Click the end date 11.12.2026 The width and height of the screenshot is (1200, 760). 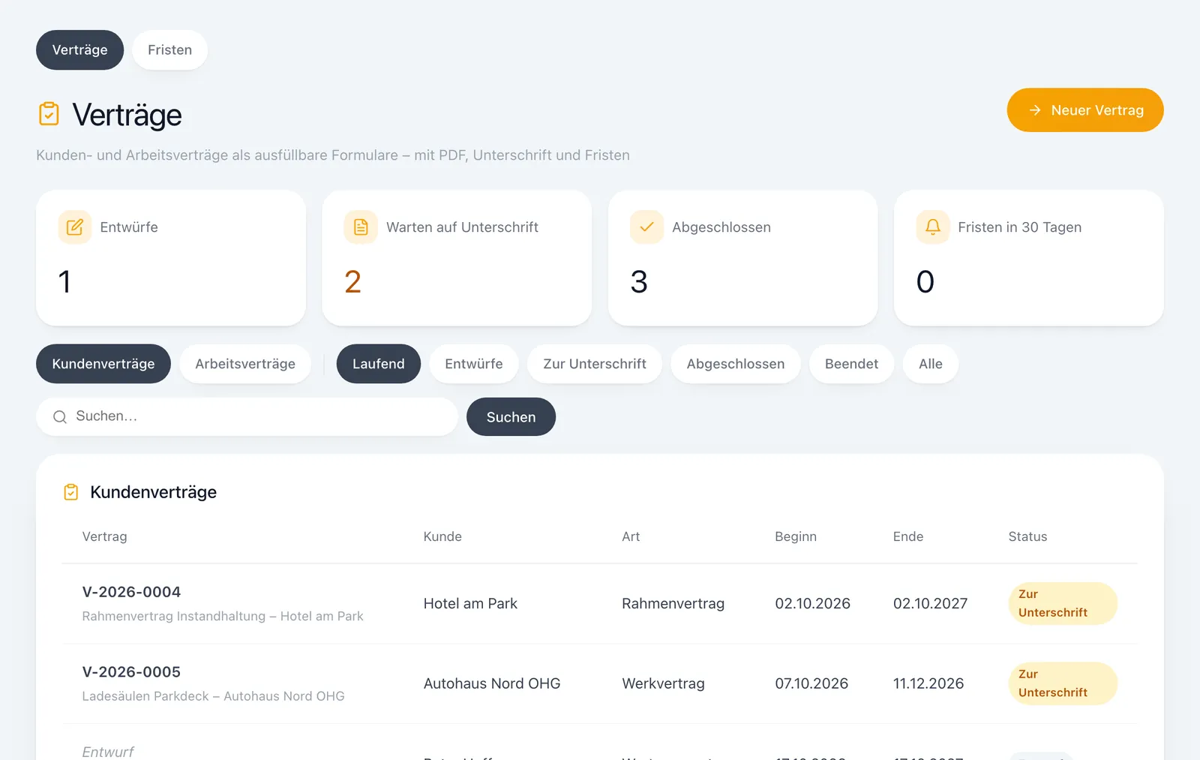[928, 683]
